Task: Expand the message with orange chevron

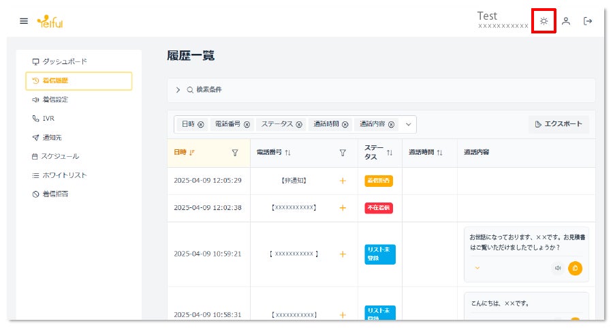Action: (x=477, y=268)
